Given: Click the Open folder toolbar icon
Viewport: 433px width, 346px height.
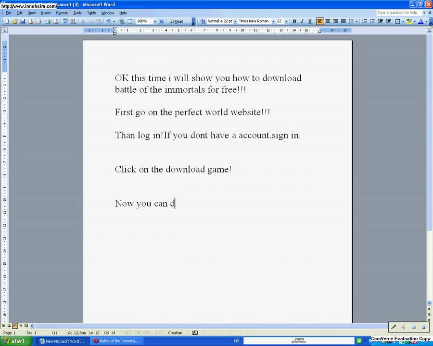Looking at the screenshot, I should [14, 21].
